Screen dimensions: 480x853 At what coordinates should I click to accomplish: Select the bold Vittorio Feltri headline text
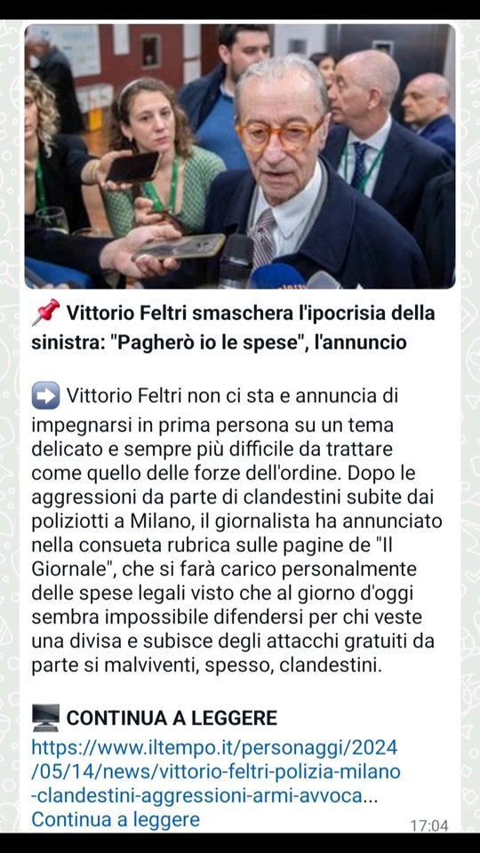coord(233,328)
